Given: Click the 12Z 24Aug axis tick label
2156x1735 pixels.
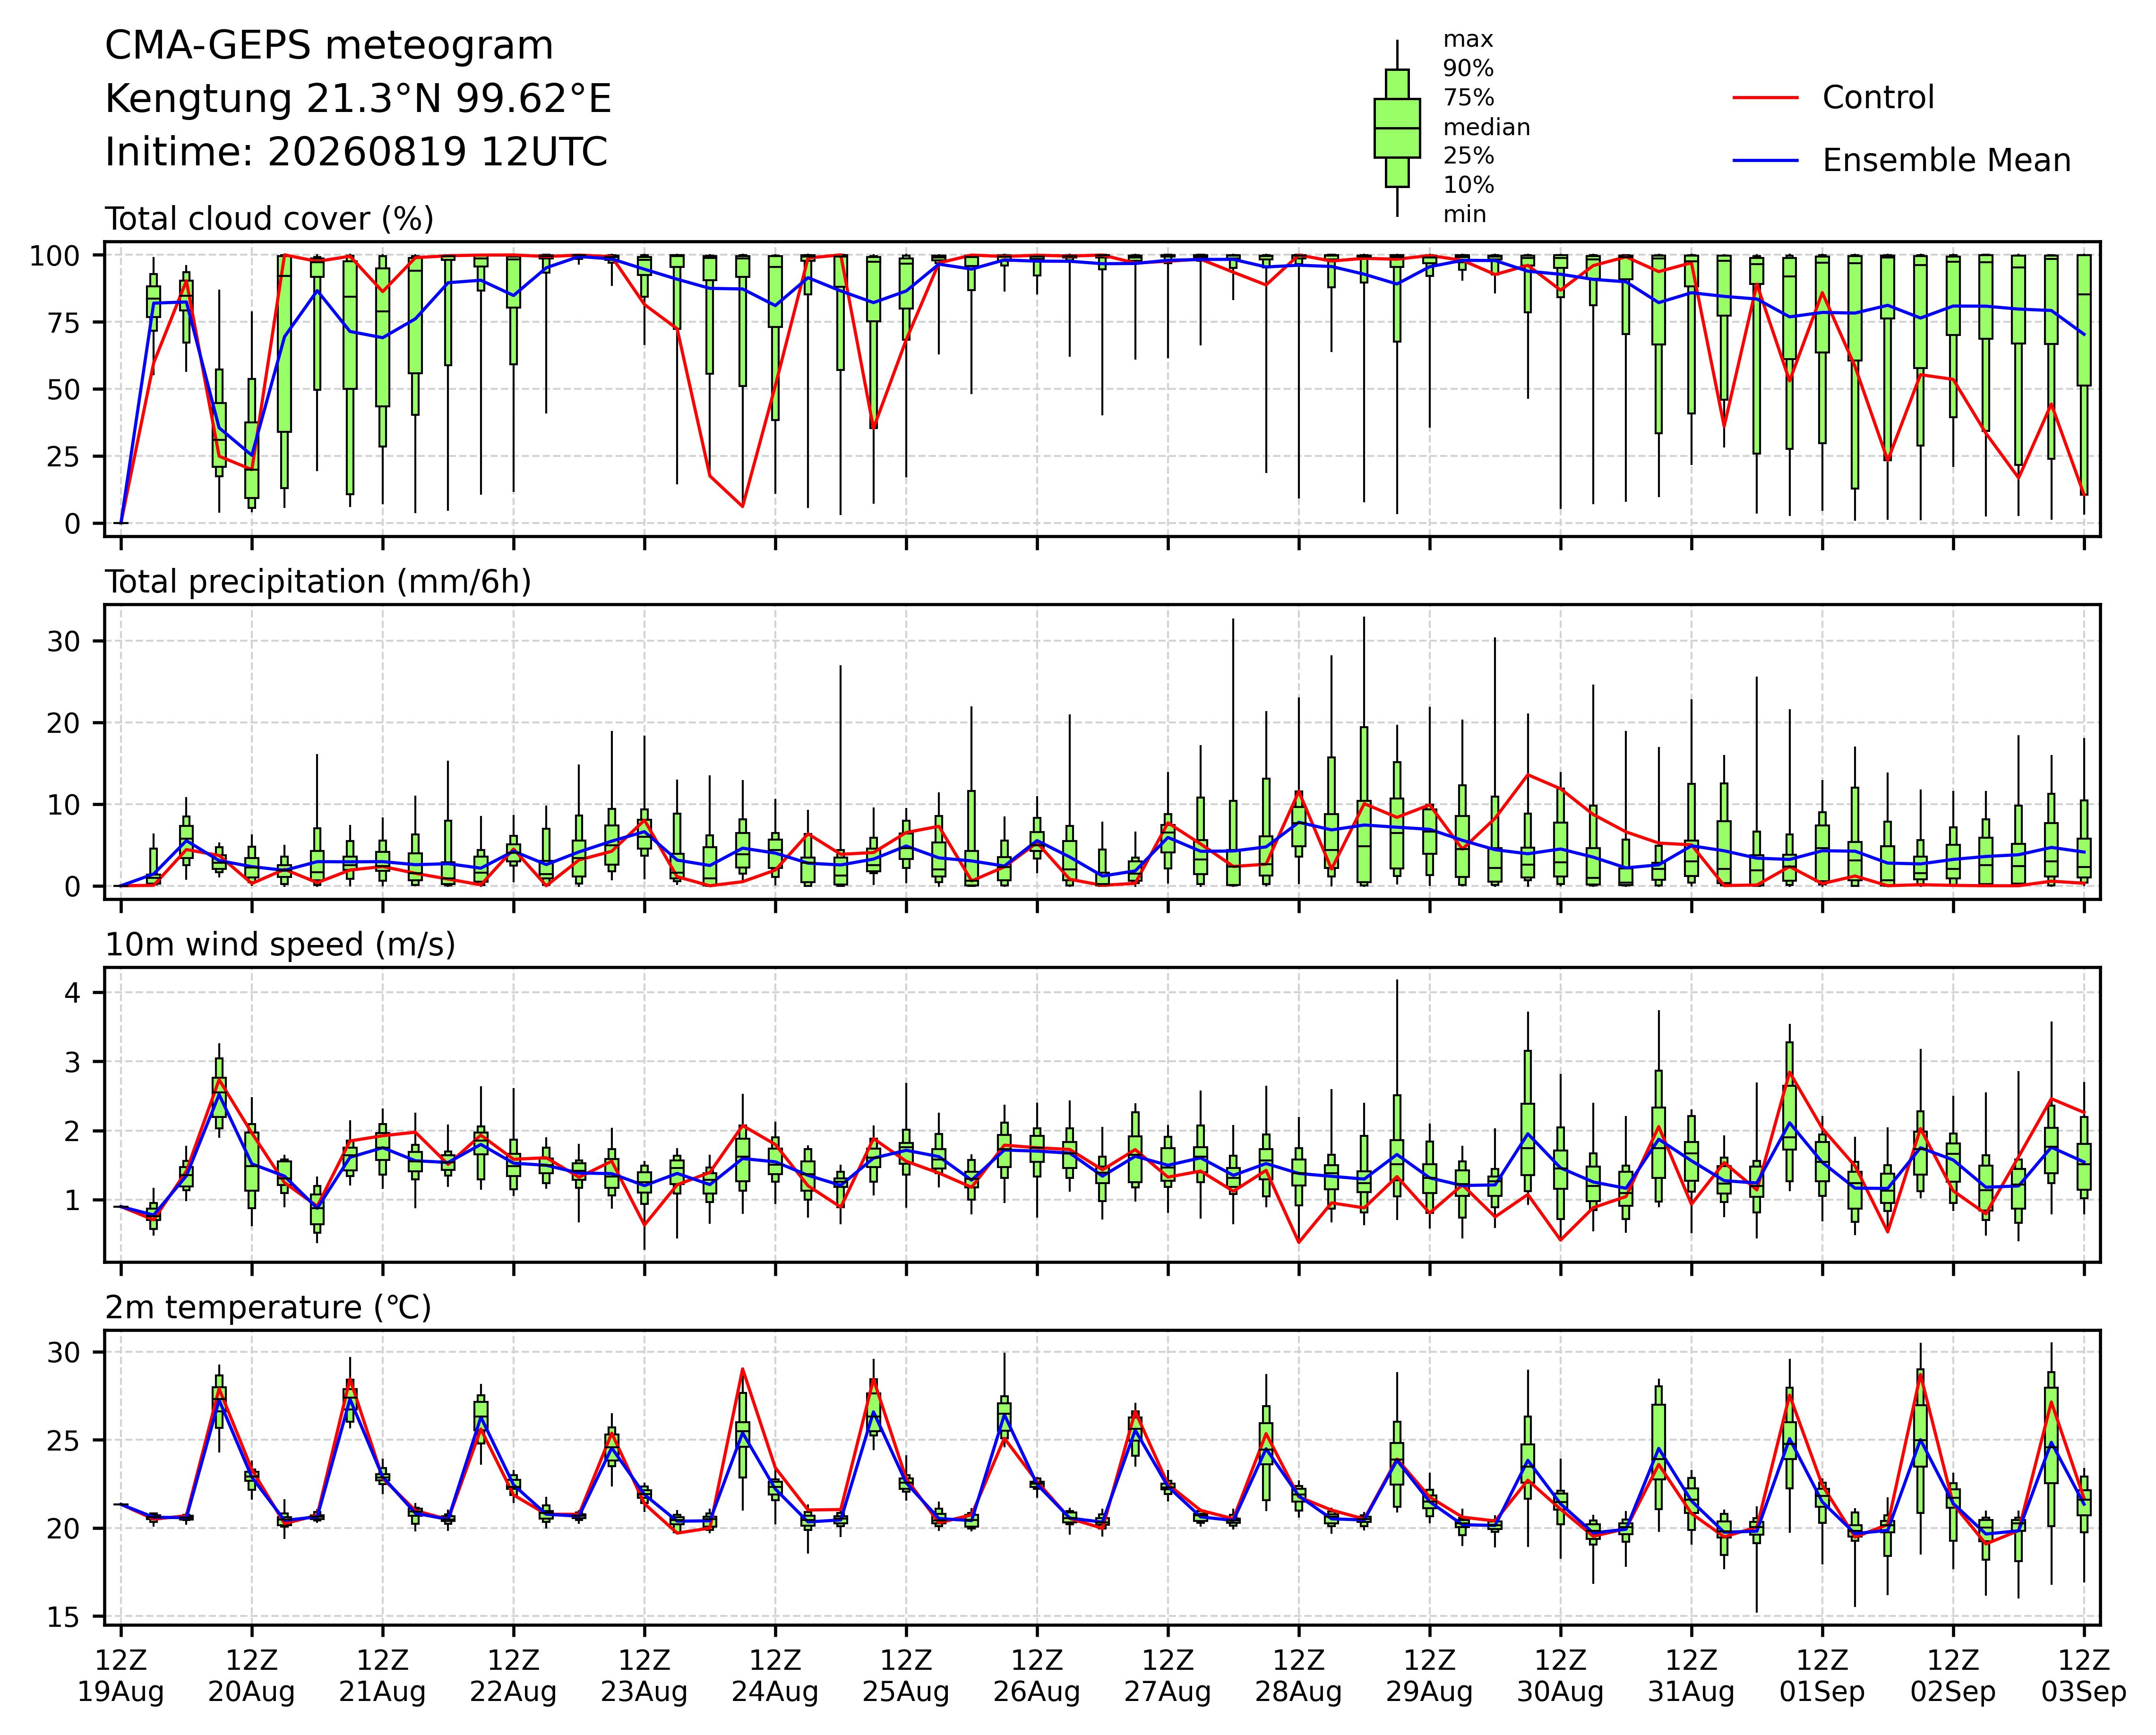Looking at the screenshot, I should 775,1676.
